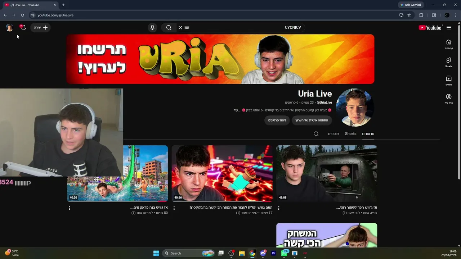This screenshot has width=461, height=259.
Task: Close the Uria Live YouTube tab
Action: point(55,5)
